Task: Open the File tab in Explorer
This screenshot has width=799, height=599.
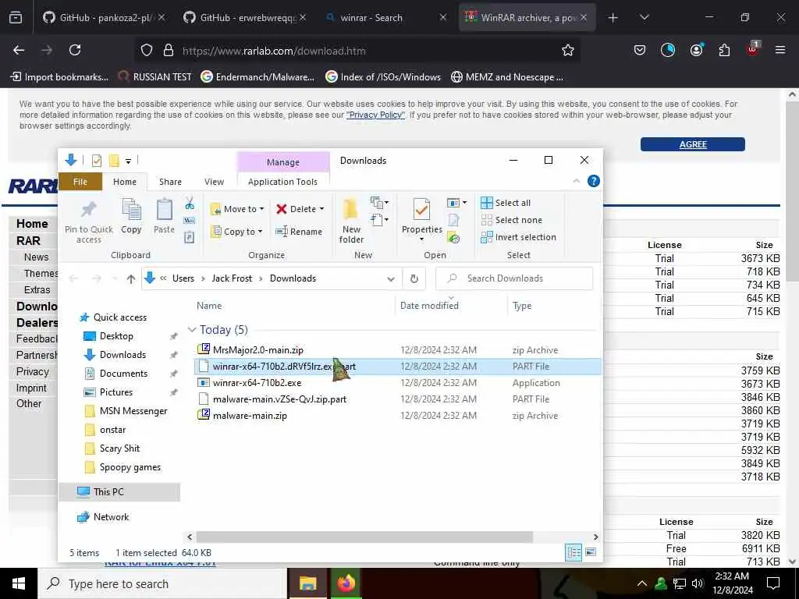Action: click(x=80, y=182)
